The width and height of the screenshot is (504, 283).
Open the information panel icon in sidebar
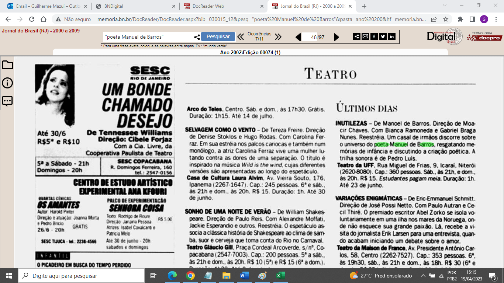(7, 83)
